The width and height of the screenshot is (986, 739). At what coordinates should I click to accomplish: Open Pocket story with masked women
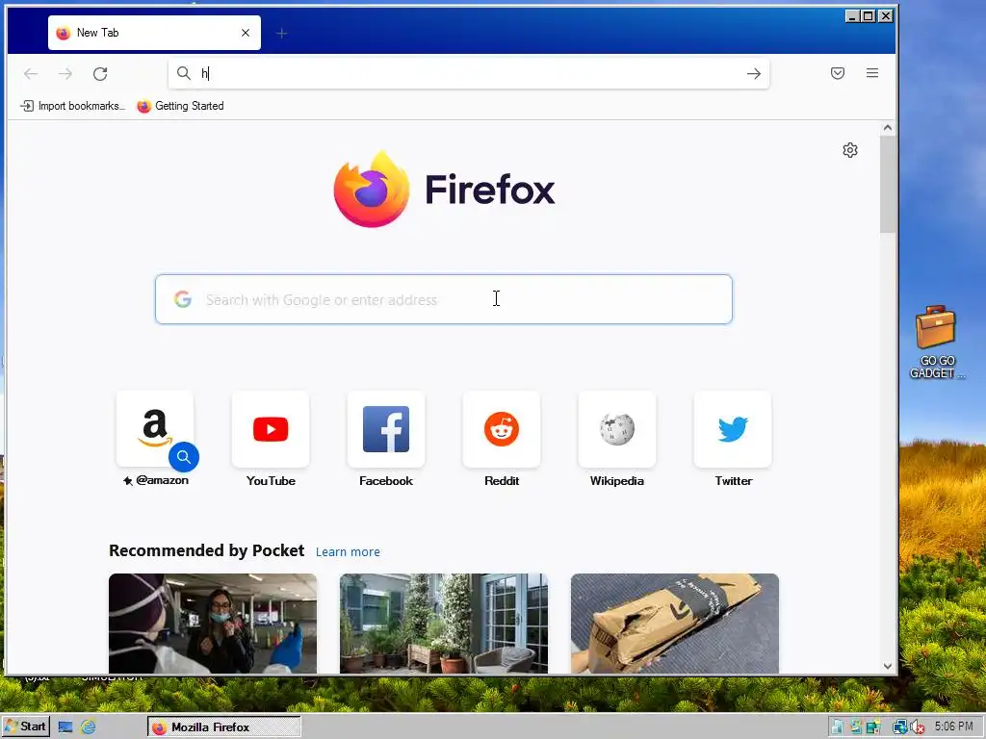[x=213, y=624]
